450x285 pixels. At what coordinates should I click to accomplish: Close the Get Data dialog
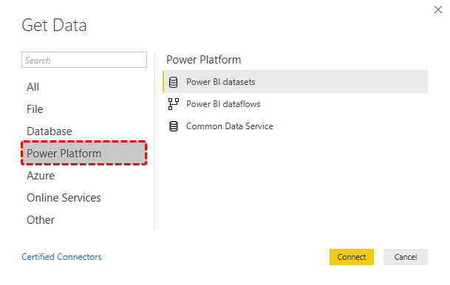point(438,10)
